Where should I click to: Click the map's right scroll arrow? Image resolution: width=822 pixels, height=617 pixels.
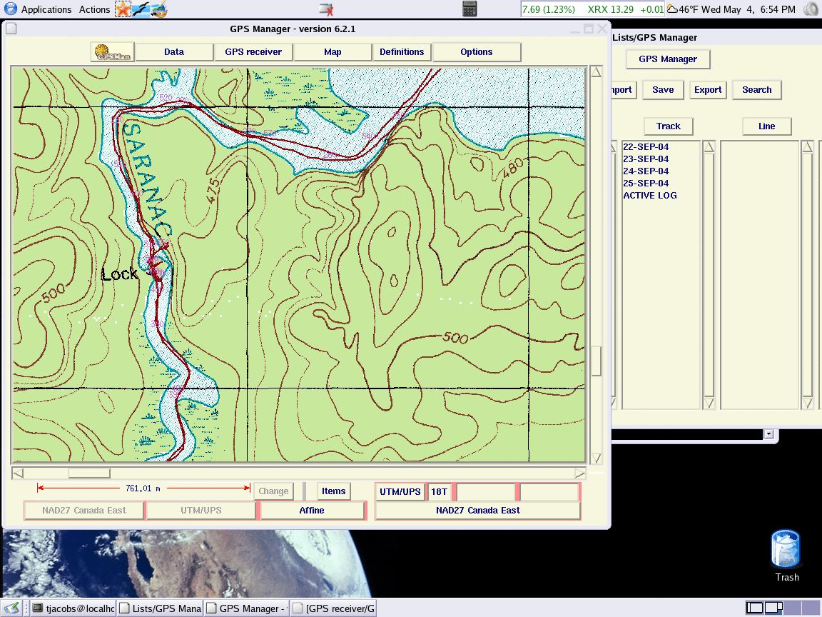[x=579, y=473]
